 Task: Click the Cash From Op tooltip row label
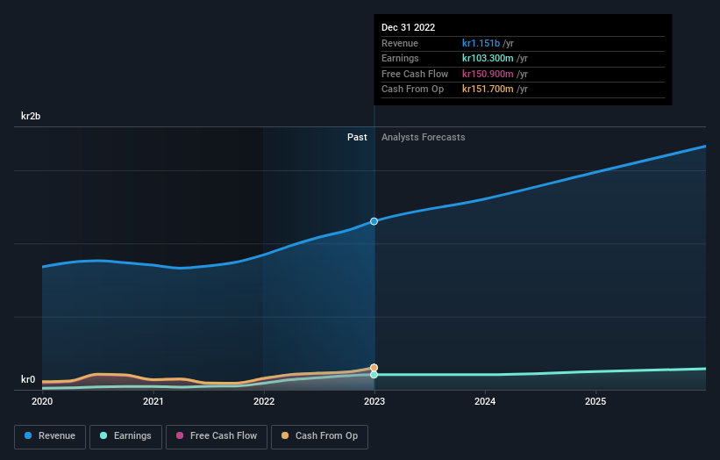(412, 90)
